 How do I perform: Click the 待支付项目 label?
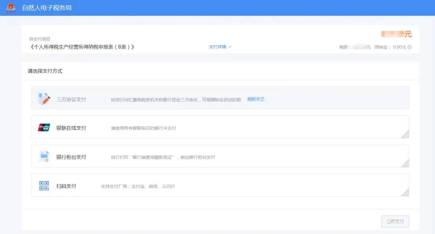39,39
